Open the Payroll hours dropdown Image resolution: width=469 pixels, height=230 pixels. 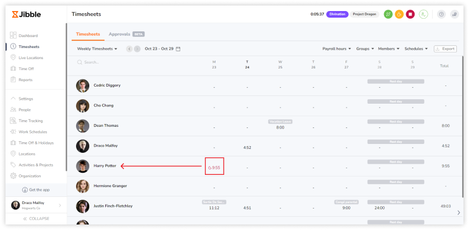coord(337,49)
